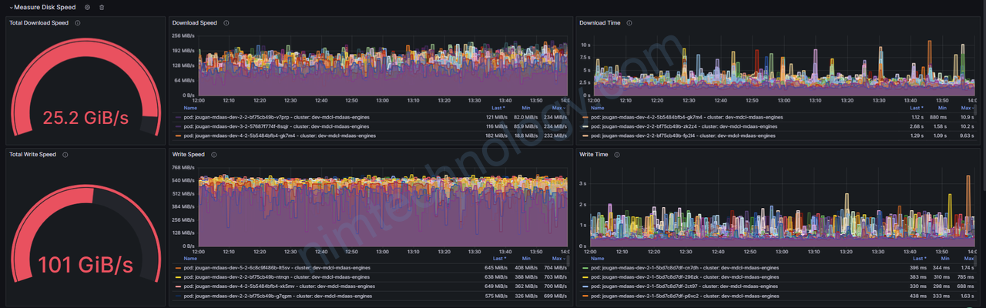Toggle series zk2z4 in Download Time legend
Screen dimensions: 986x308
point(680,126)
